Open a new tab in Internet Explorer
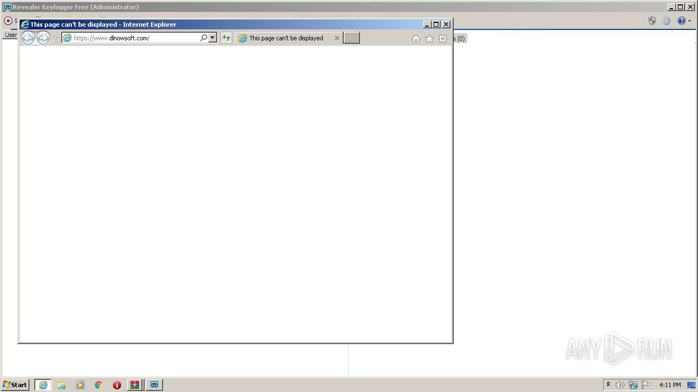 351,38
